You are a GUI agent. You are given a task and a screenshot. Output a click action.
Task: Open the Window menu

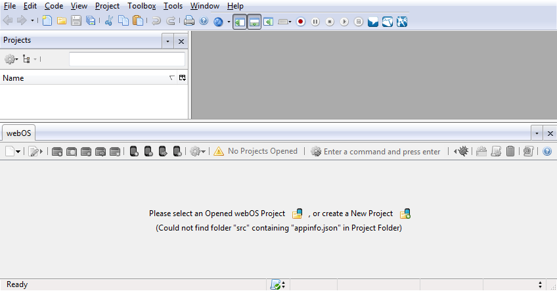point(205,6)
